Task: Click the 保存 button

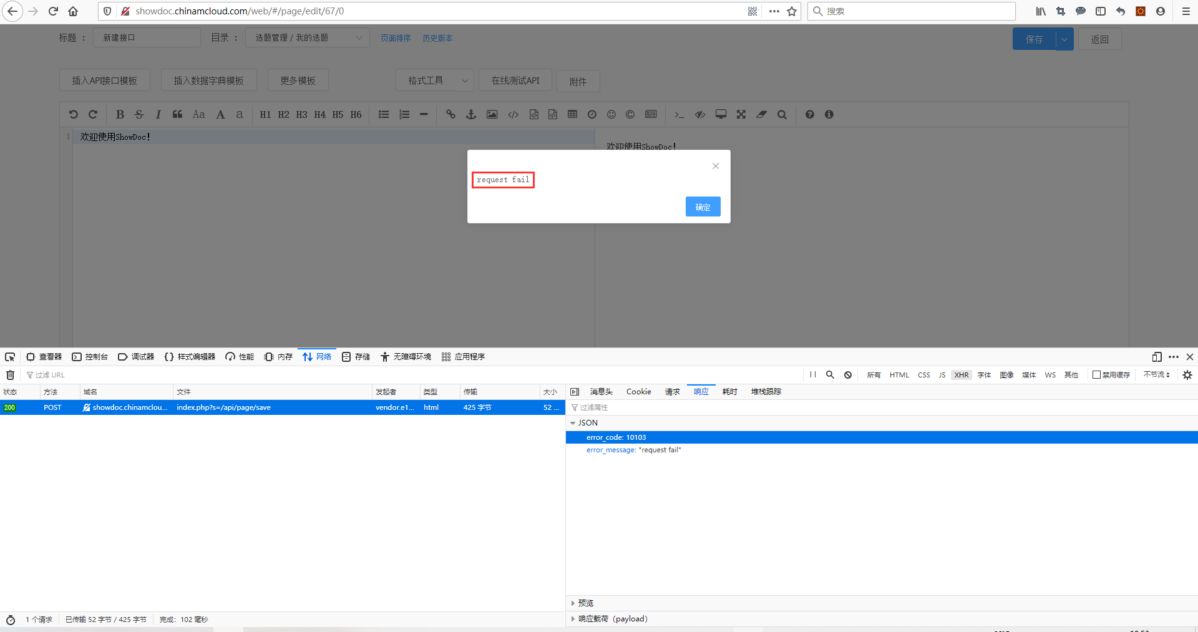Action: click(1035, 39)
